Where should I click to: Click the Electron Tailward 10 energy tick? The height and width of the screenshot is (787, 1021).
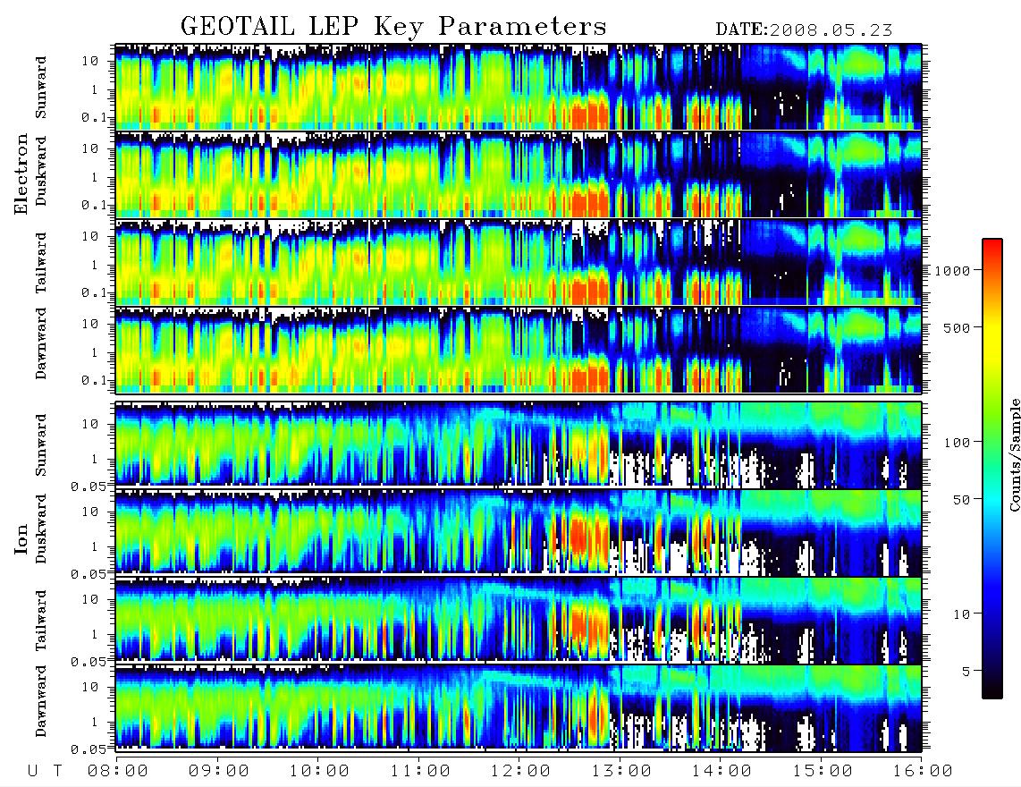[x=90, y=236]
